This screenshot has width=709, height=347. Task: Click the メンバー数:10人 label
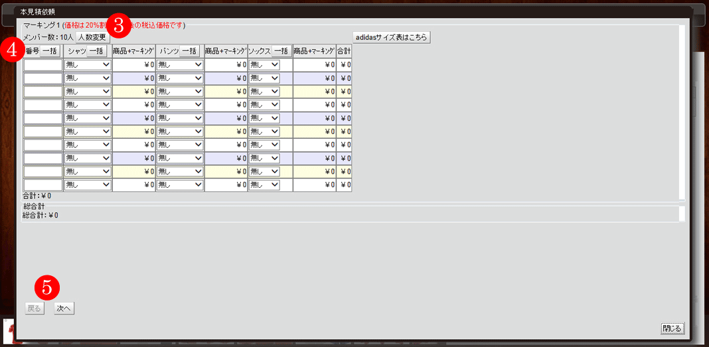click(48, 38)
